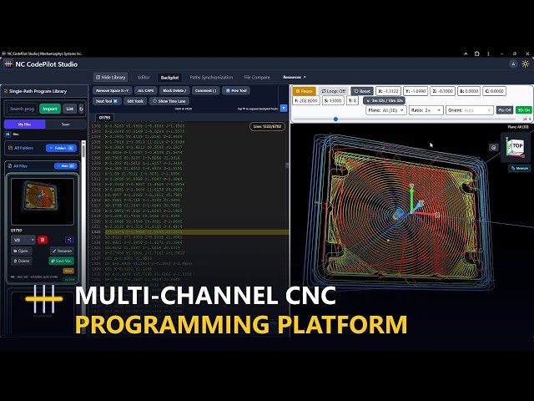The height and width of the screenshot is (401, 534).
Task: Open the V0 version dropdown
Action: [x=23, y=240]
